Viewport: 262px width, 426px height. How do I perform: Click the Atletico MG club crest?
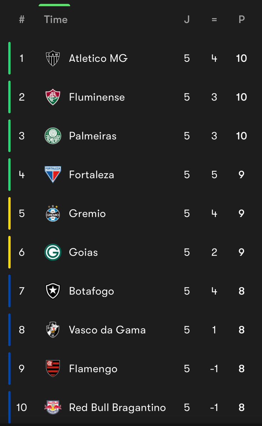(53, 59)
